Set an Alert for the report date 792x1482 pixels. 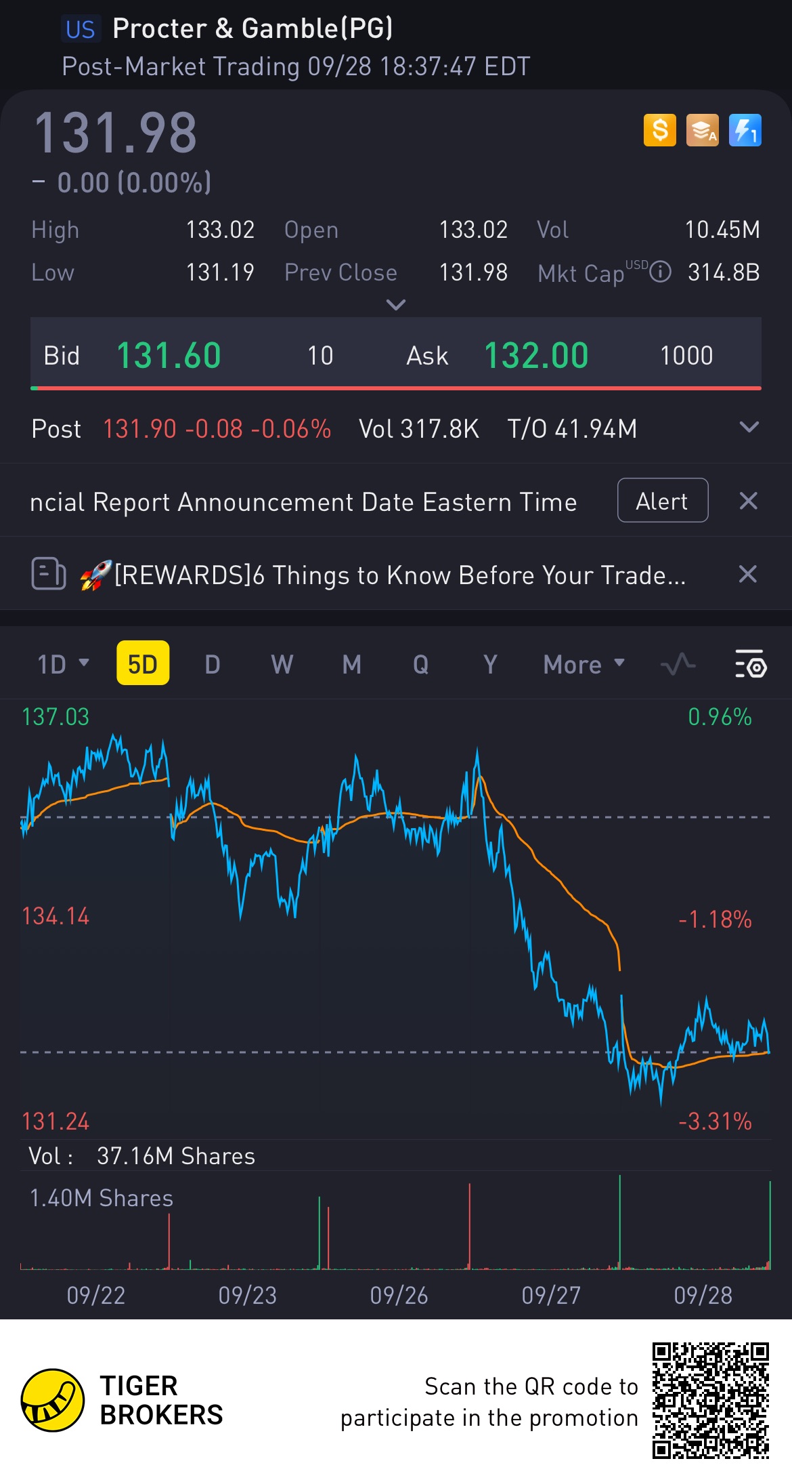coord(663,500)
